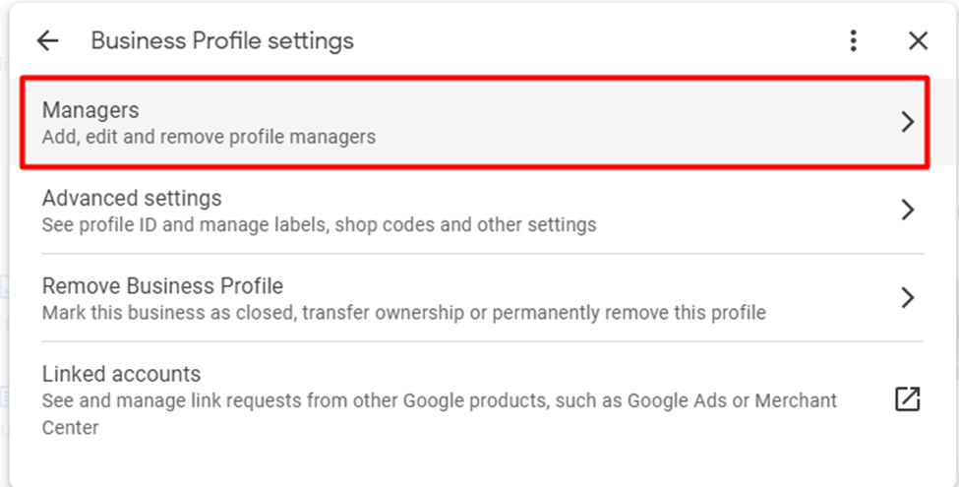Expand the Advanced settings chevron arrow
959x487 pixels.
click(908, 210)
